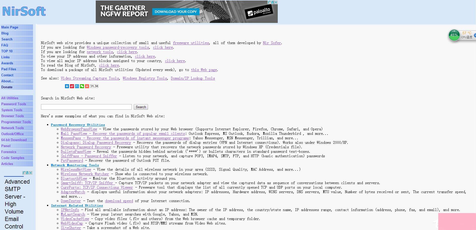Share via the green WeChat icon
476x230 pixels.
pos(82,86)
